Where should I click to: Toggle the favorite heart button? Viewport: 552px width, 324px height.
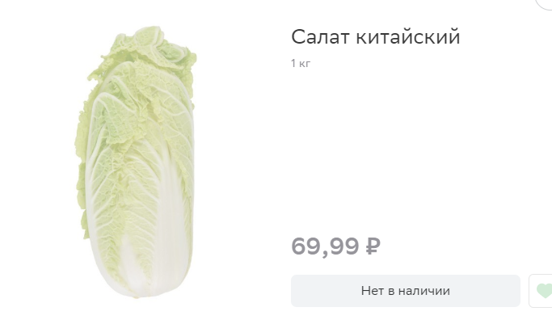coord(541,291)
